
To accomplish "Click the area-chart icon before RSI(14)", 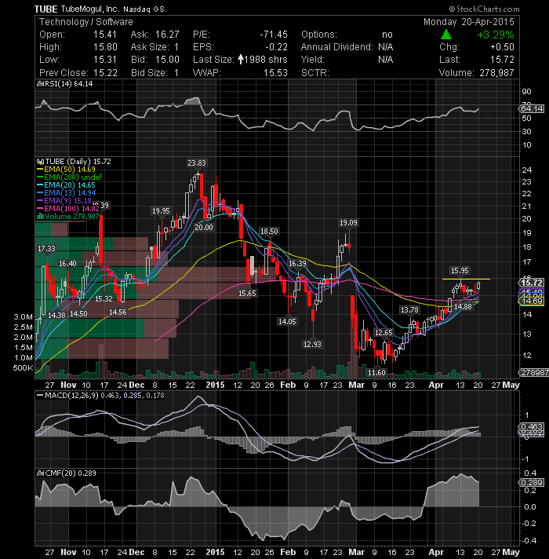I will click(x=40, y=84).
